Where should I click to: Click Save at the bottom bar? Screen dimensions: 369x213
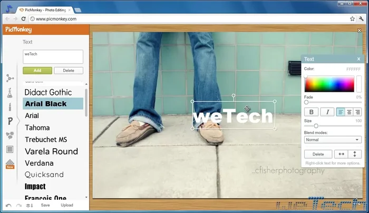click(x=45, y=205)
